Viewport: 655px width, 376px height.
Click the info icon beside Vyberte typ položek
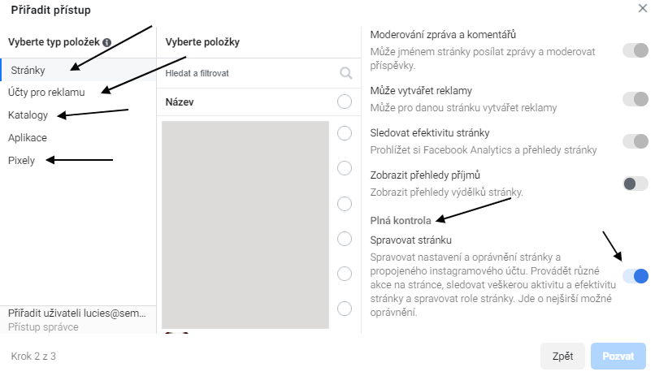pos(106,42)
